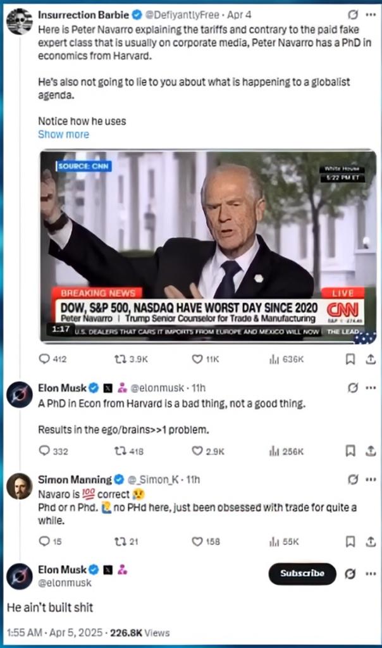This screenshot has width=382, height=648.
Task: Open more options on Simon Manning's reply
Action: (x=371, y=479)
